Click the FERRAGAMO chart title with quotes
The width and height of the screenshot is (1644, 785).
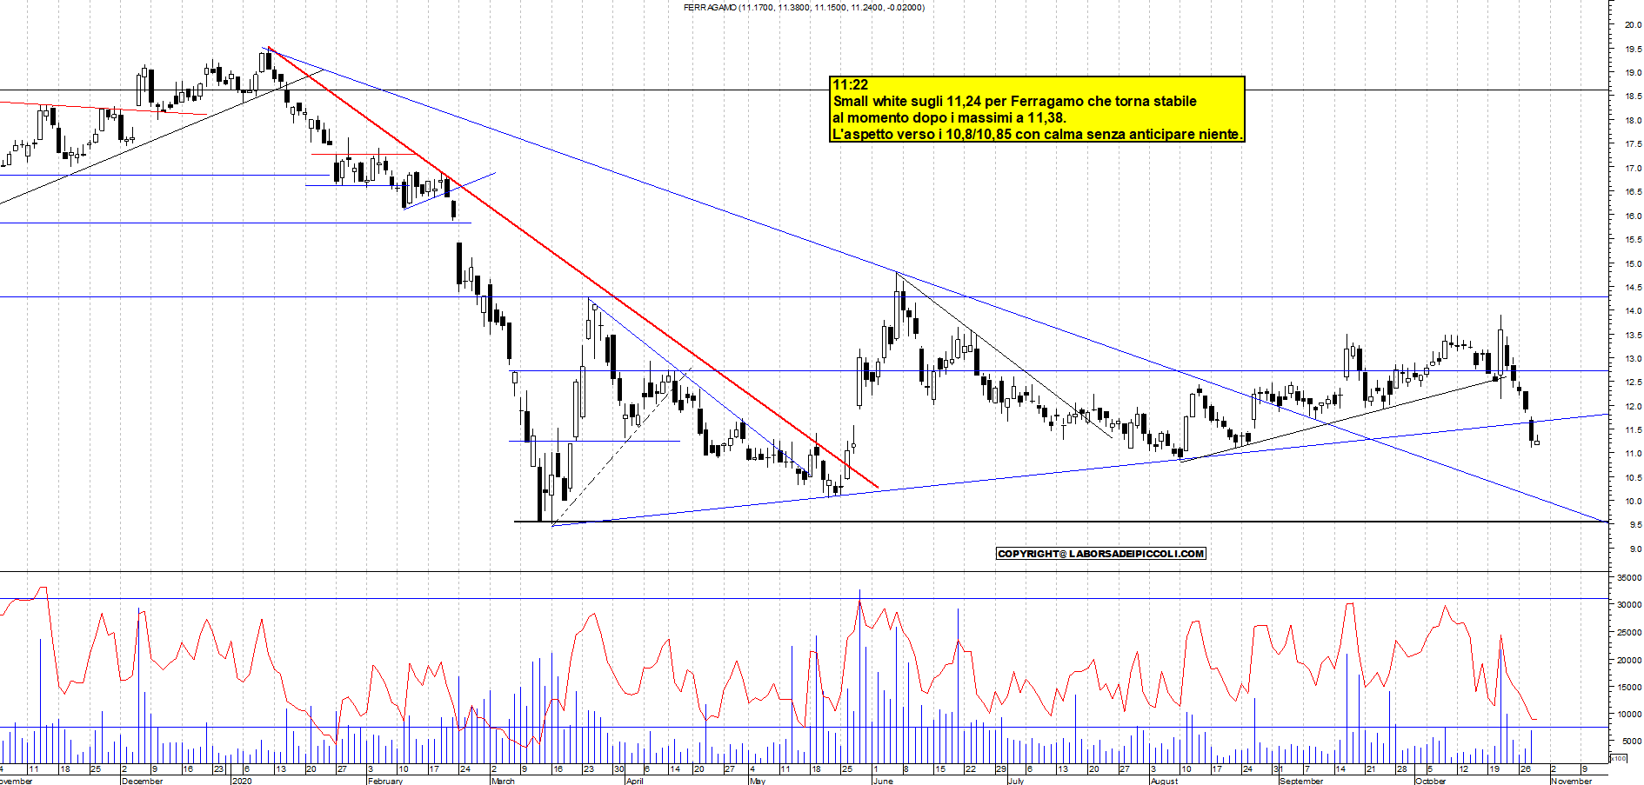pos(804,7)
